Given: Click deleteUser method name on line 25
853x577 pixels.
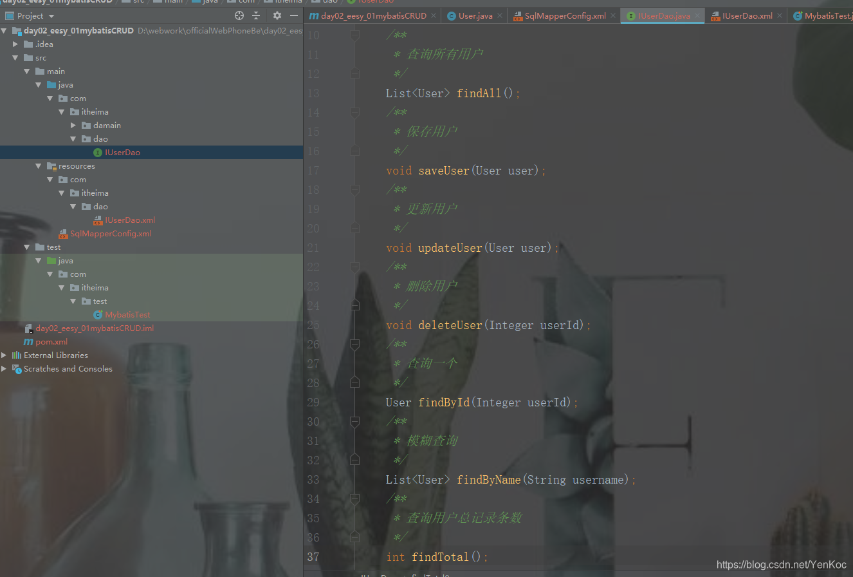Looking at the screenshot, I should click(450, 325).
